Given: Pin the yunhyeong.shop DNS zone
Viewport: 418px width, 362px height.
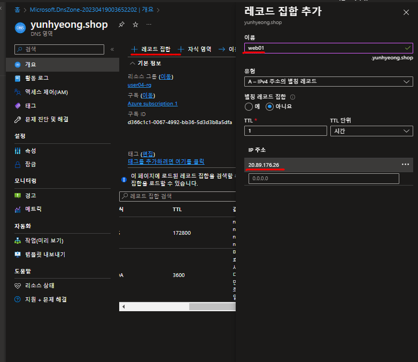Looking at the screenshot, I should tap(121, 25).
